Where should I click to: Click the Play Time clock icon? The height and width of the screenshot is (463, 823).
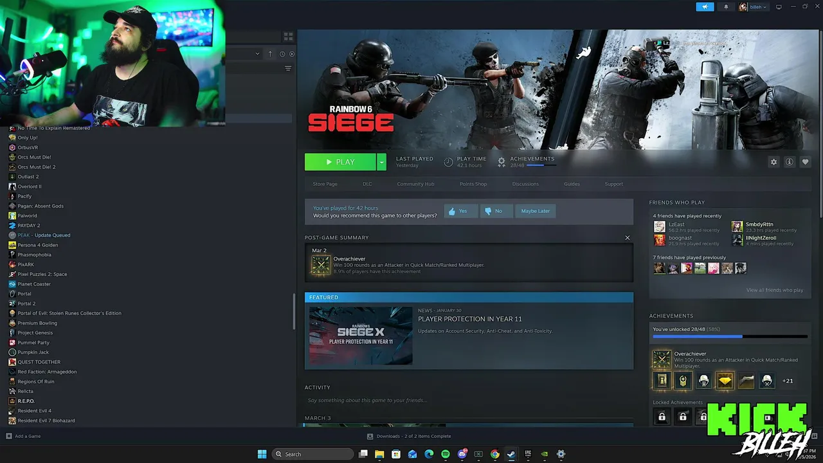448,162
